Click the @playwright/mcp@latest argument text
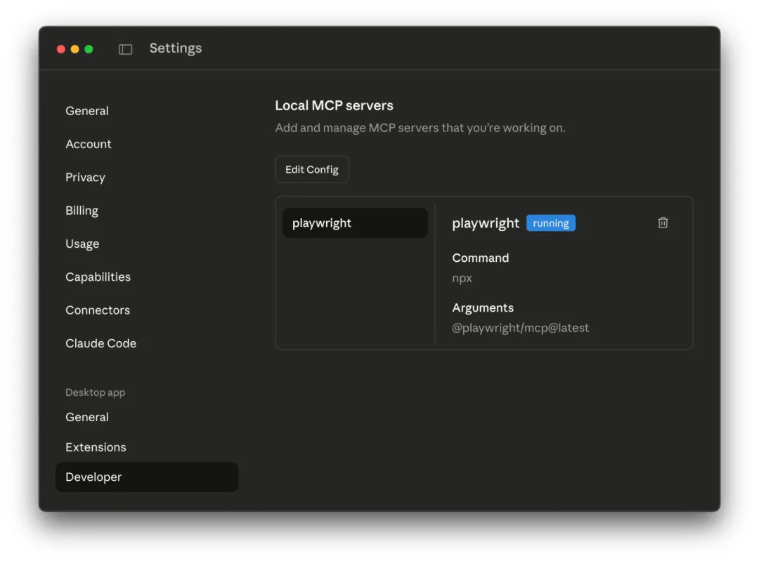This screenshot has height=563, width=759. click(520, 328)
